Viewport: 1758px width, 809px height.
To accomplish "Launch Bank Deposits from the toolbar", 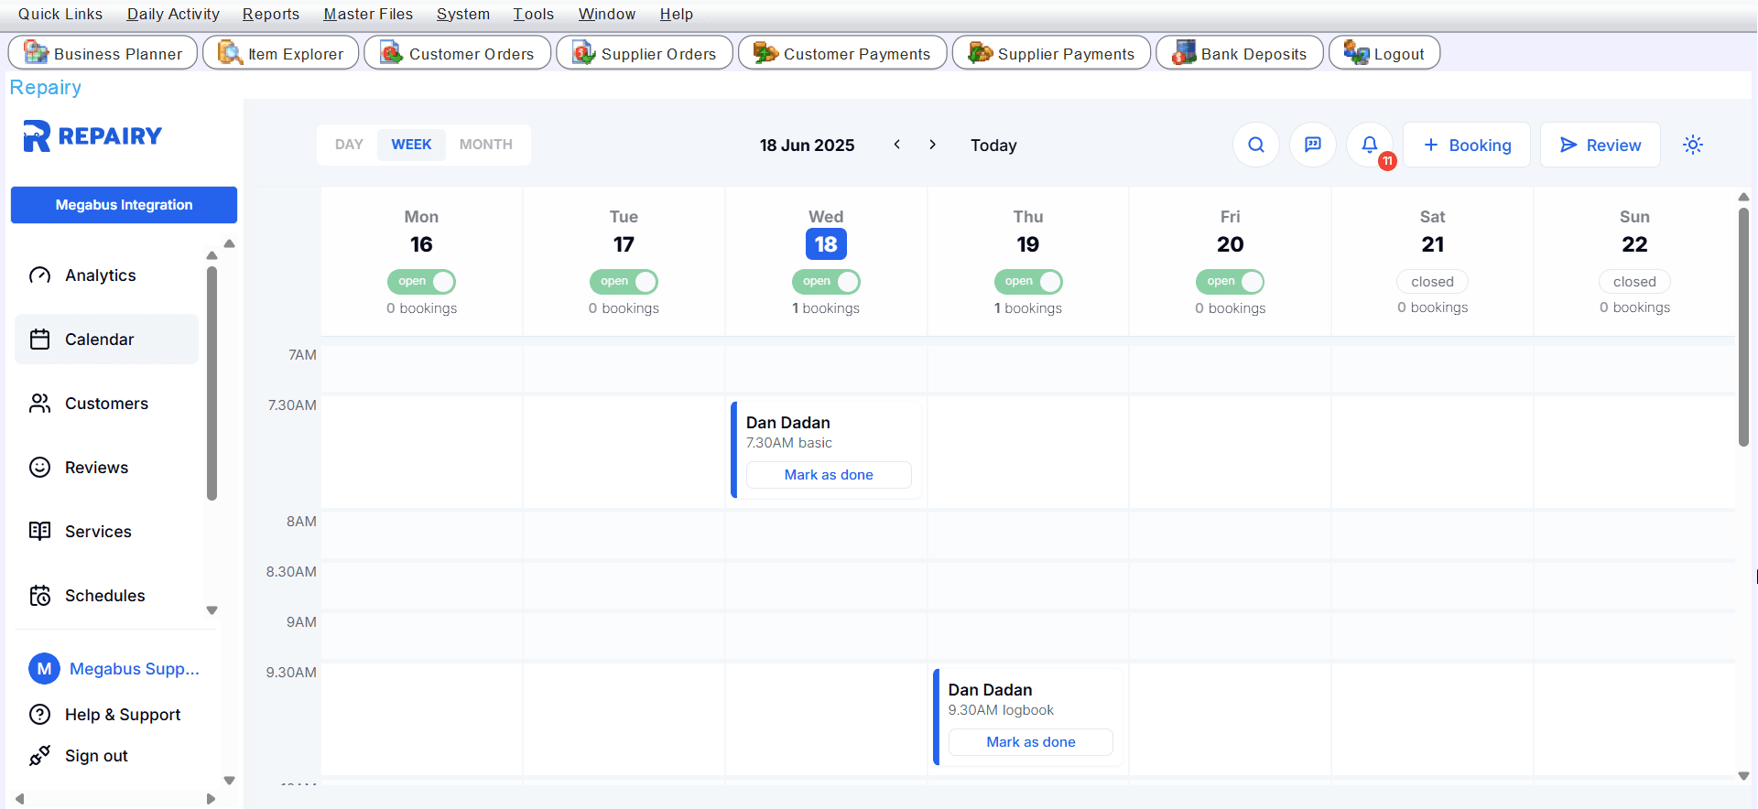I will click(1239, 53).
